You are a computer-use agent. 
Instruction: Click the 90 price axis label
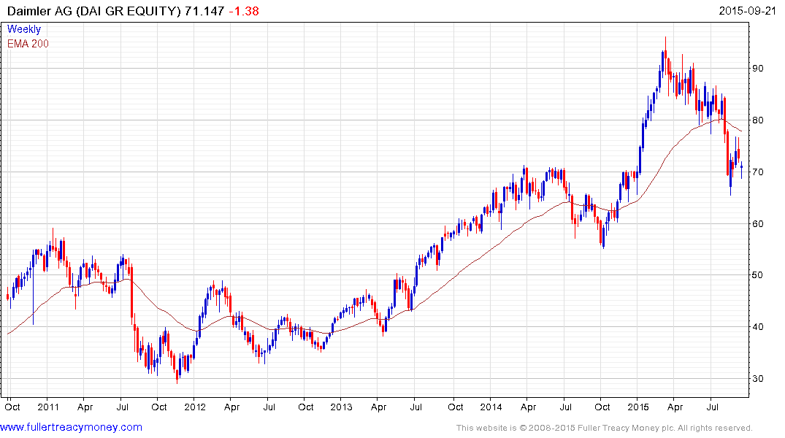click(x=758, y=68)
